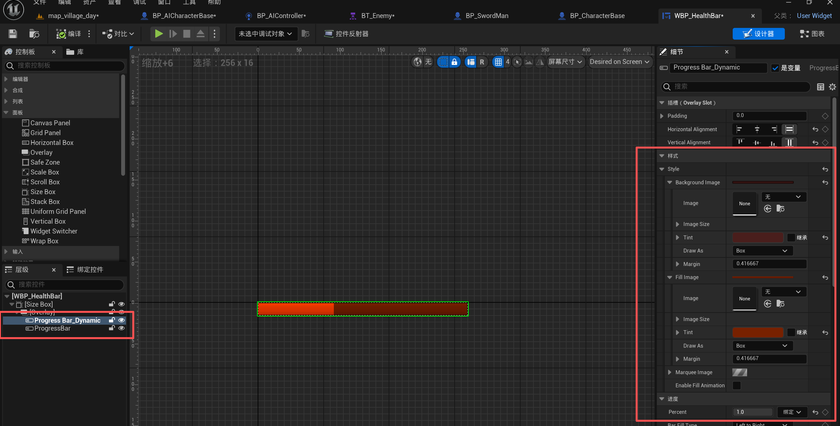Open the Widget Reflector tool
The width and height of the screenshot is (840, 426).
(x=346, y=34)
